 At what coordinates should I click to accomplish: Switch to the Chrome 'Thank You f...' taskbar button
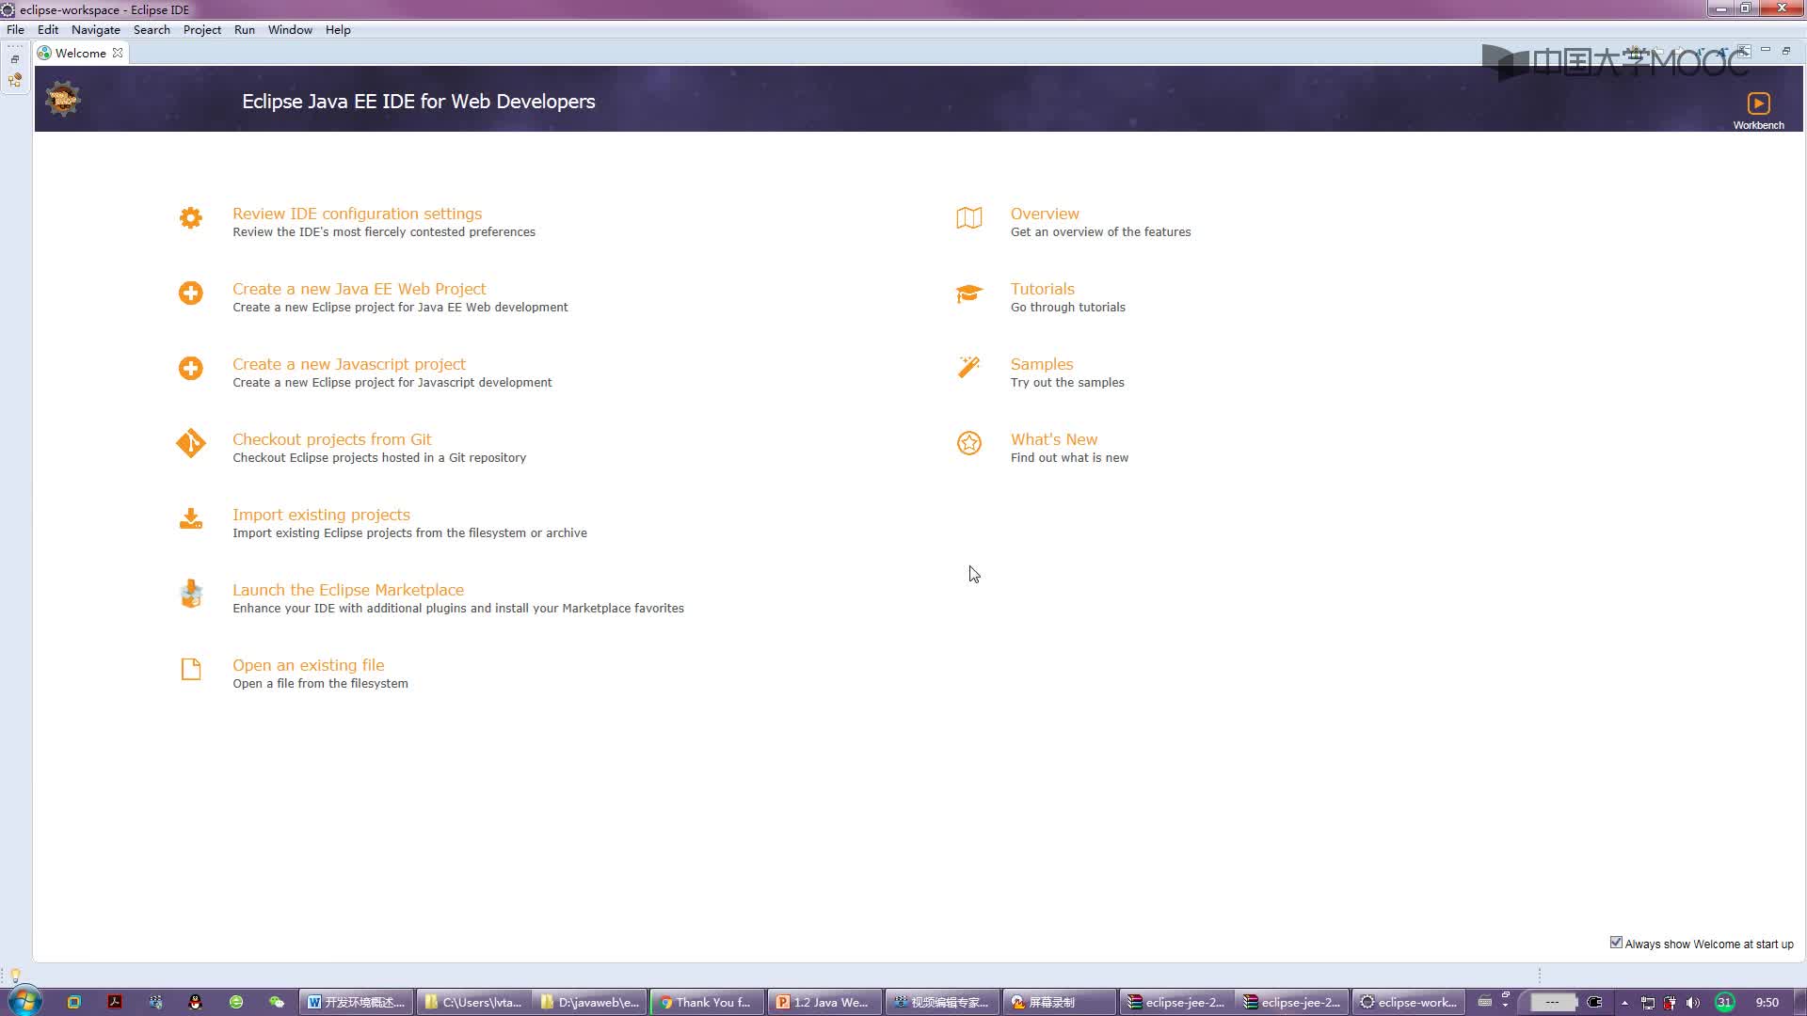point(707,1002)
